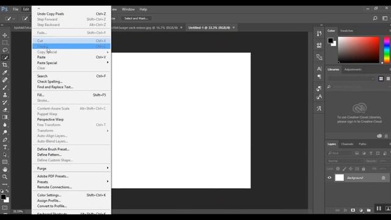The image size is (391, 220).
Task: Expand the Transform submenu
Action: point(71,130)
